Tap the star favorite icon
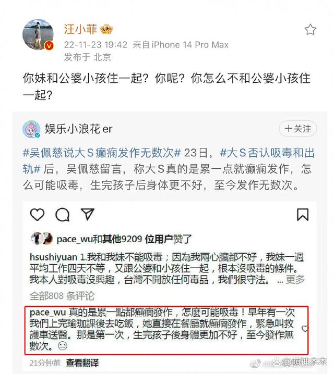 coord(310,30)
